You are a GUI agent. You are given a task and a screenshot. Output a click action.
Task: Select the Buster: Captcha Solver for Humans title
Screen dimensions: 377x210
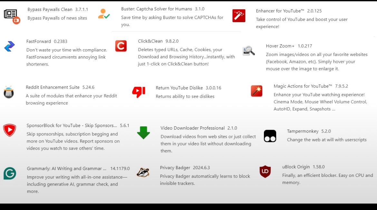click(157, 9)
